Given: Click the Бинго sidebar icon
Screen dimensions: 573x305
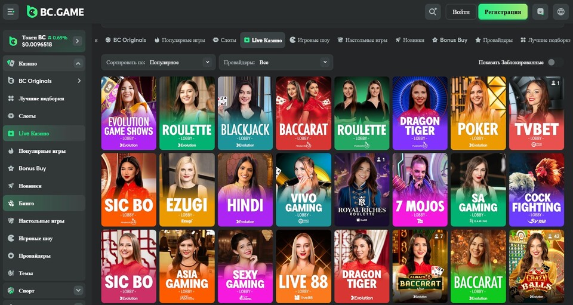Looking at the screenshot, I should tap(11, 203).
